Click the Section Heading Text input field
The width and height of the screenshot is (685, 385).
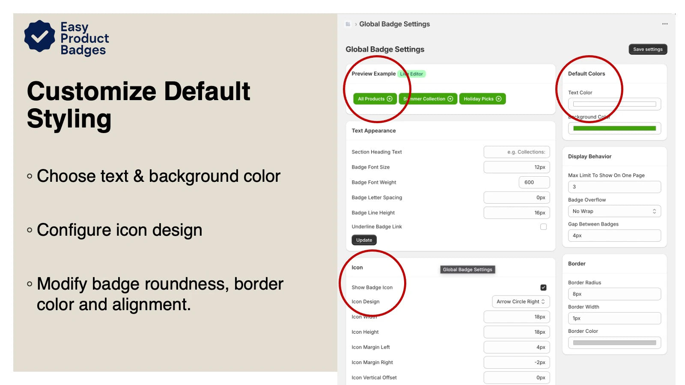coord(516,152)
